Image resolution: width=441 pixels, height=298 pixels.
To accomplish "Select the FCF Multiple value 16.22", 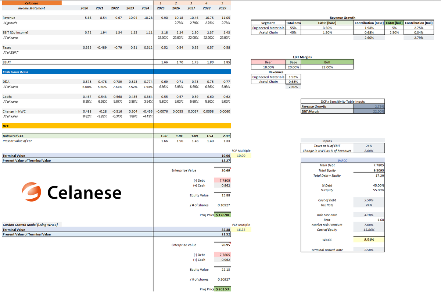I will coord(241,230).
